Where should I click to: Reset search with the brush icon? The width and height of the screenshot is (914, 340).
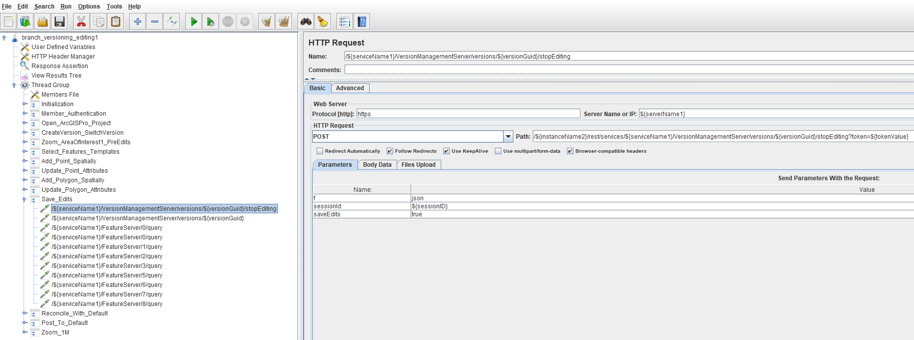(x=323, y=22)
